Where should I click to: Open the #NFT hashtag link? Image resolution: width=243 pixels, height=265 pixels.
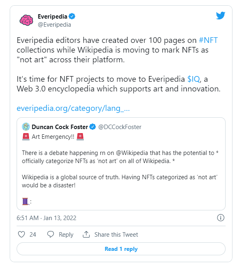pos(208,40)
